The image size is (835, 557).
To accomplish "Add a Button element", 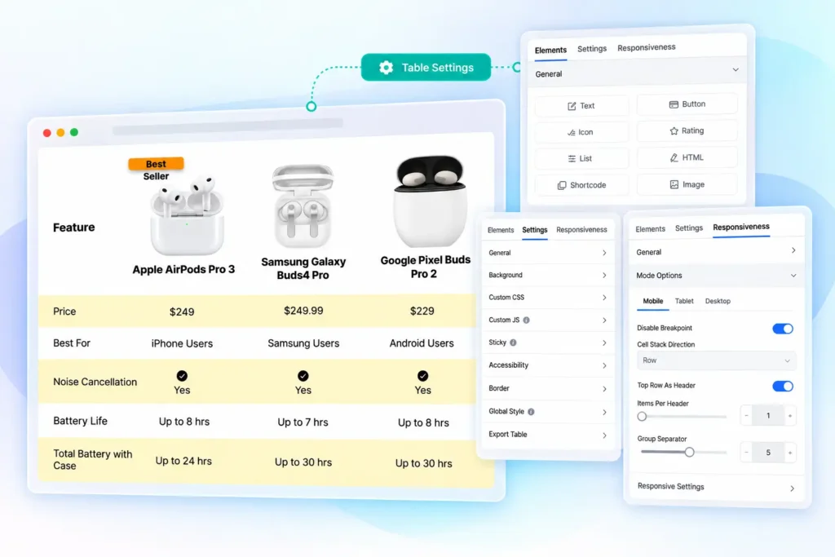I will click(x=687, y=104).
